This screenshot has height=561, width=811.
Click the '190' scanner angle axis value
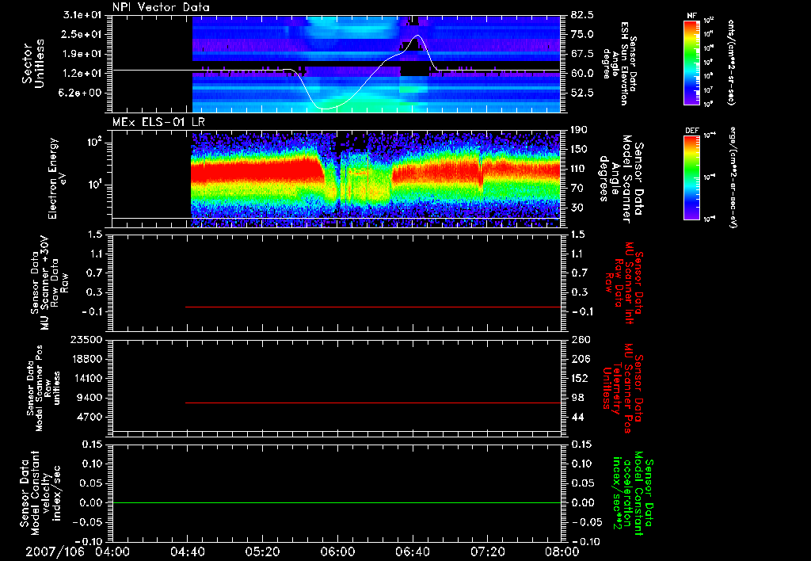[579, 130]
